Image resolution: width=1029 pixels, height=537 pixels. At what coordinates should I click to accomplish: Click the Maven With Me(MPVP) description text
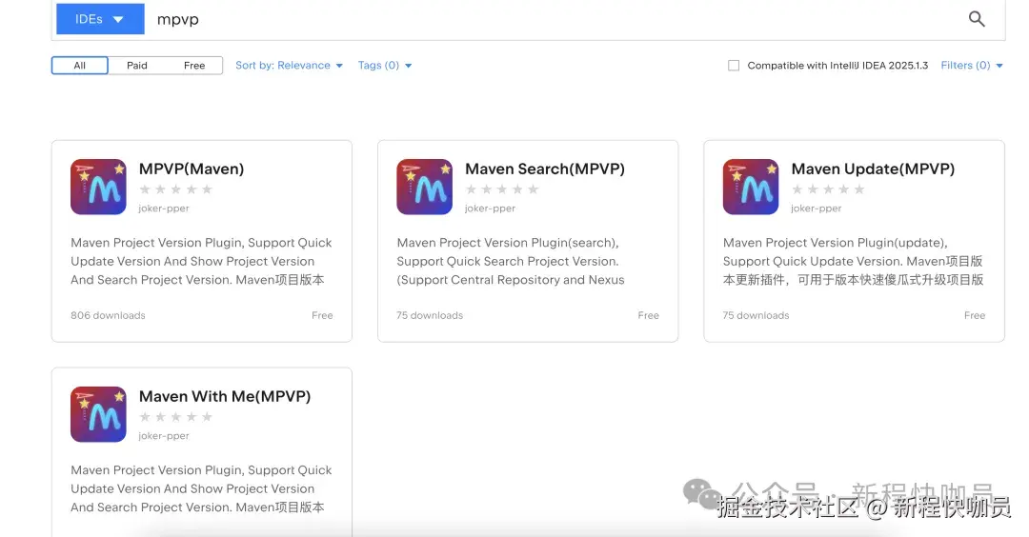[201, 488]
